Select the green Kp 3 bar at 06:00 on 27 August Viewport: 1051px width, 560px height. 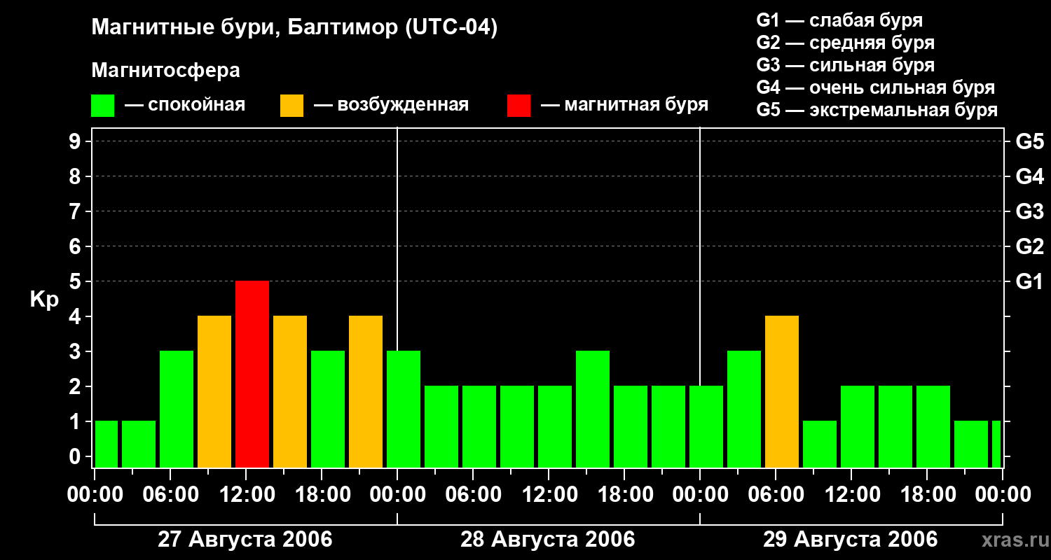click(177, 409)
